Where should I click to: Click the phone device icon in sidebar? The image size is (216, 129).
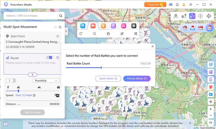pyautogui.click(x=211, y=79)
